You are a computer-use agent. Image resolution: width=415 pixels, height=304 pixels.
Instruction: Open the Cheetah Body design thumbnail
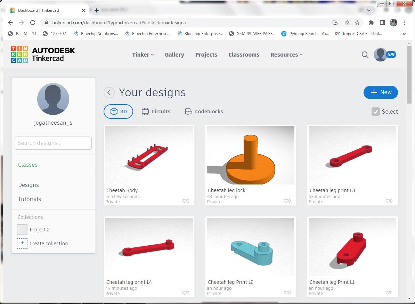149,155
